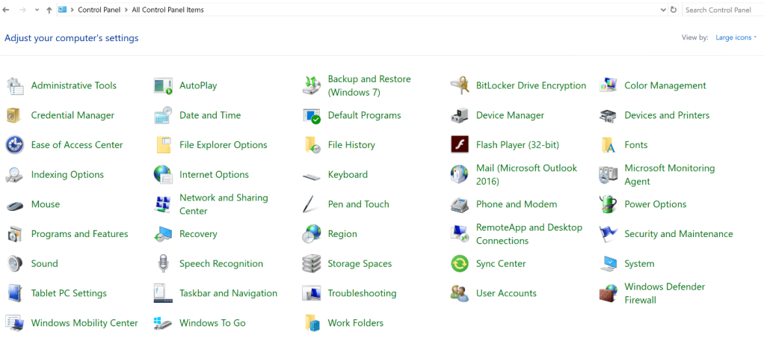Click the Search Control Panel box
The width and height of the screenshot is (764, 338).
click(720, 10)
